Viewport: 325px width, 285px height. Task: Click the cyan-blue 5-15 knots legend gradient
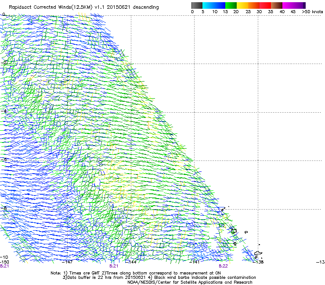(214, 5)
